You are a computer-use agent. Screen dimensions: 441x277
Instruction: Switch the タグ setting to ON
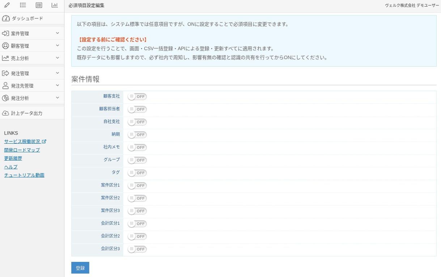click(x=137, y=173)
